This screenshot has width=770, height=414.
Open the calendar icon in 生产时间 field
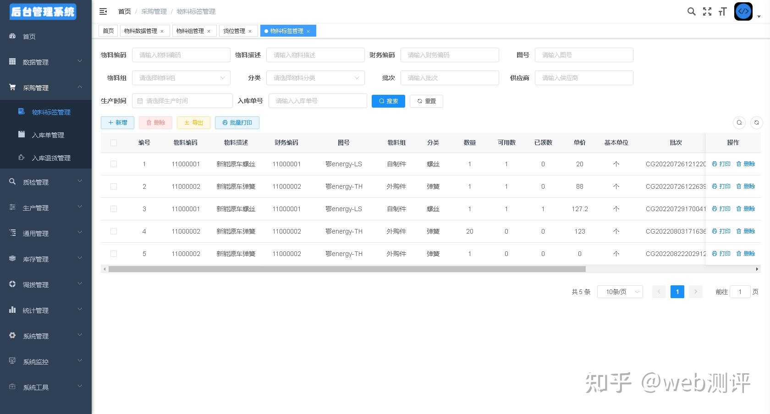140,101
